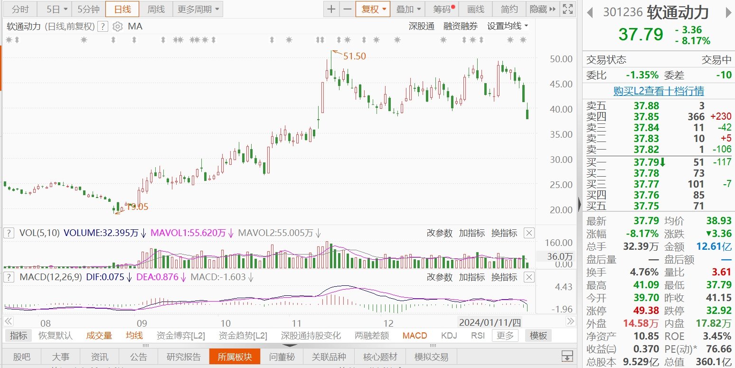Click 加指标 in VOL panel
This screenshot has height=368, width=735.
pyautogui.click(x=471, y=233)
